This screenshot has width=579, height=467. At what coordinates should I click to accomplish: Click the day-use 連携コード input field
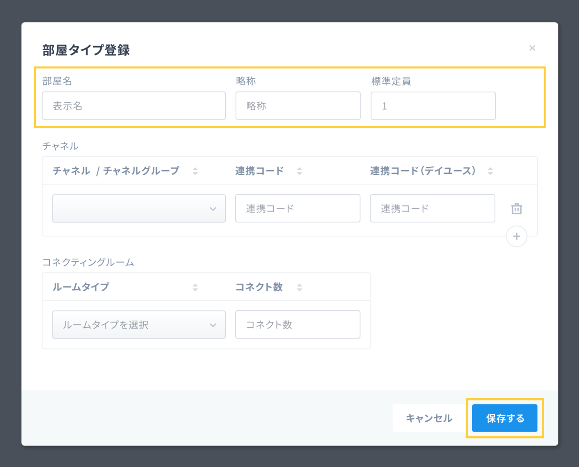432,209
